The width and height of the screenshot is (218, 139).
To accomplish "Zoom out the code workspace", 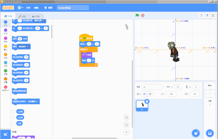I will pos(127,125).
